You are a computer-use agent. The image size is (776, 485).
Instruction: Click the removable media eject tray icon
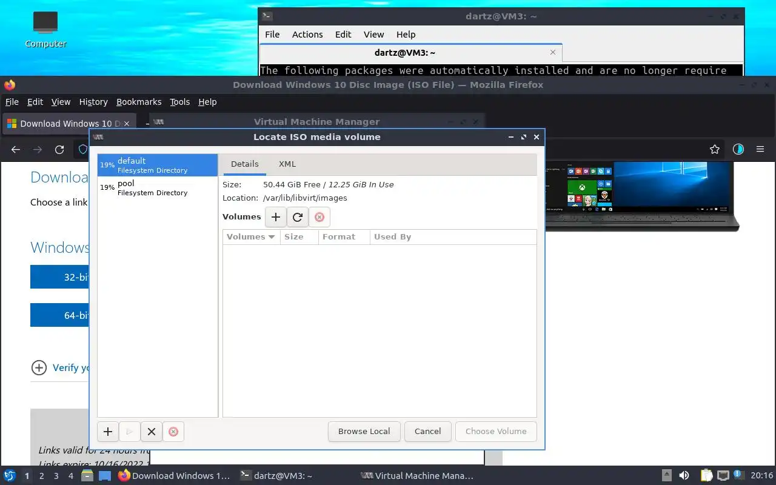tap(666, 476)
